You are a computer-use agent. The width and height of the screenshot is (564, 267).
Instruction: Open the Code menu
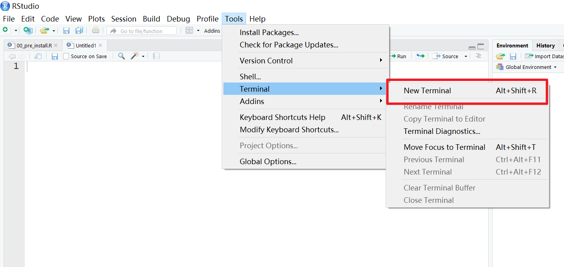pos(50,19)
